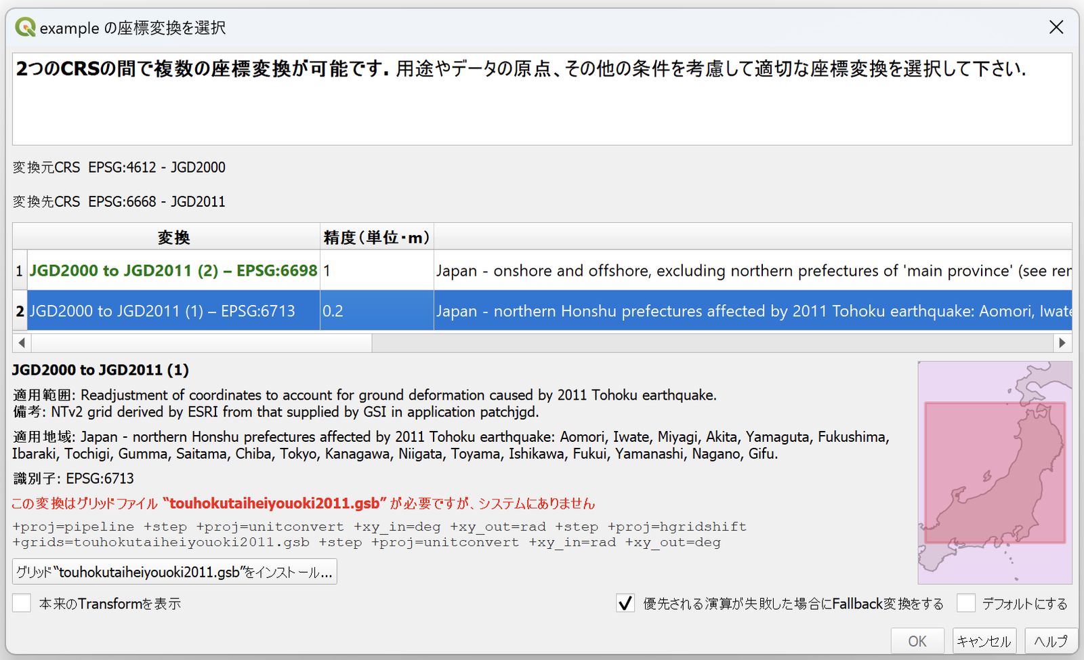Click accuracy cell showing 1
1084x660 pixels.
pos(377,270)
